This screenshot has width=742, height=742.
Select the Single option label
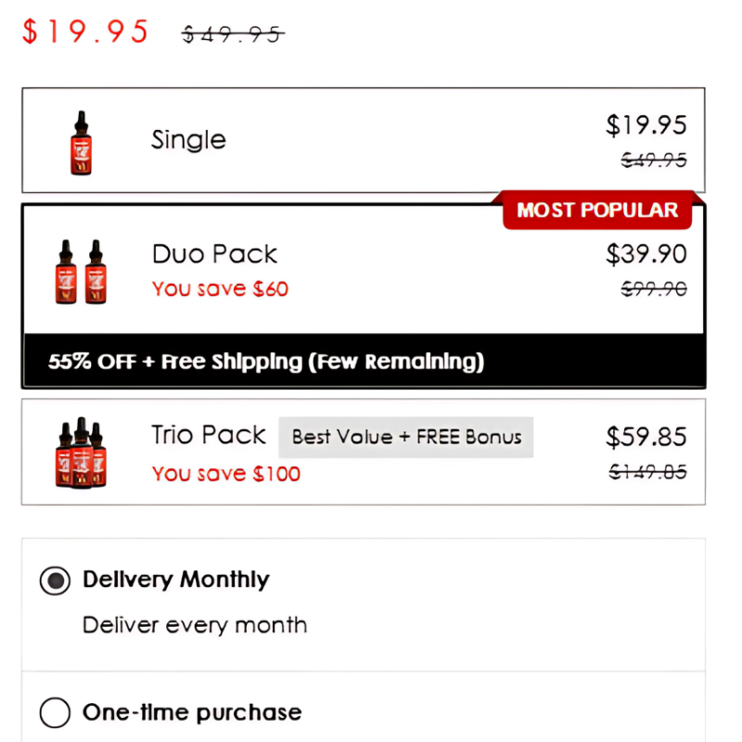tap(188, 140)
